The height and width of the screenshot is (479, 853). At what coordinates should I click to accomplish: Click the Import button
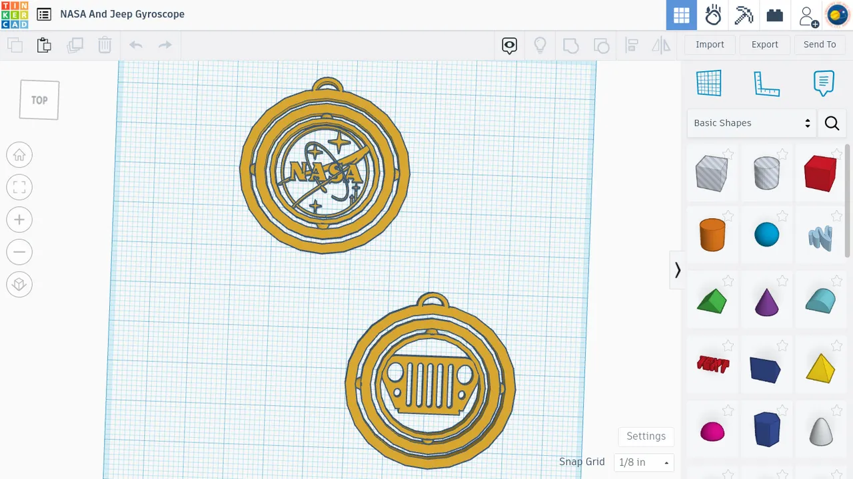point(710,45)
